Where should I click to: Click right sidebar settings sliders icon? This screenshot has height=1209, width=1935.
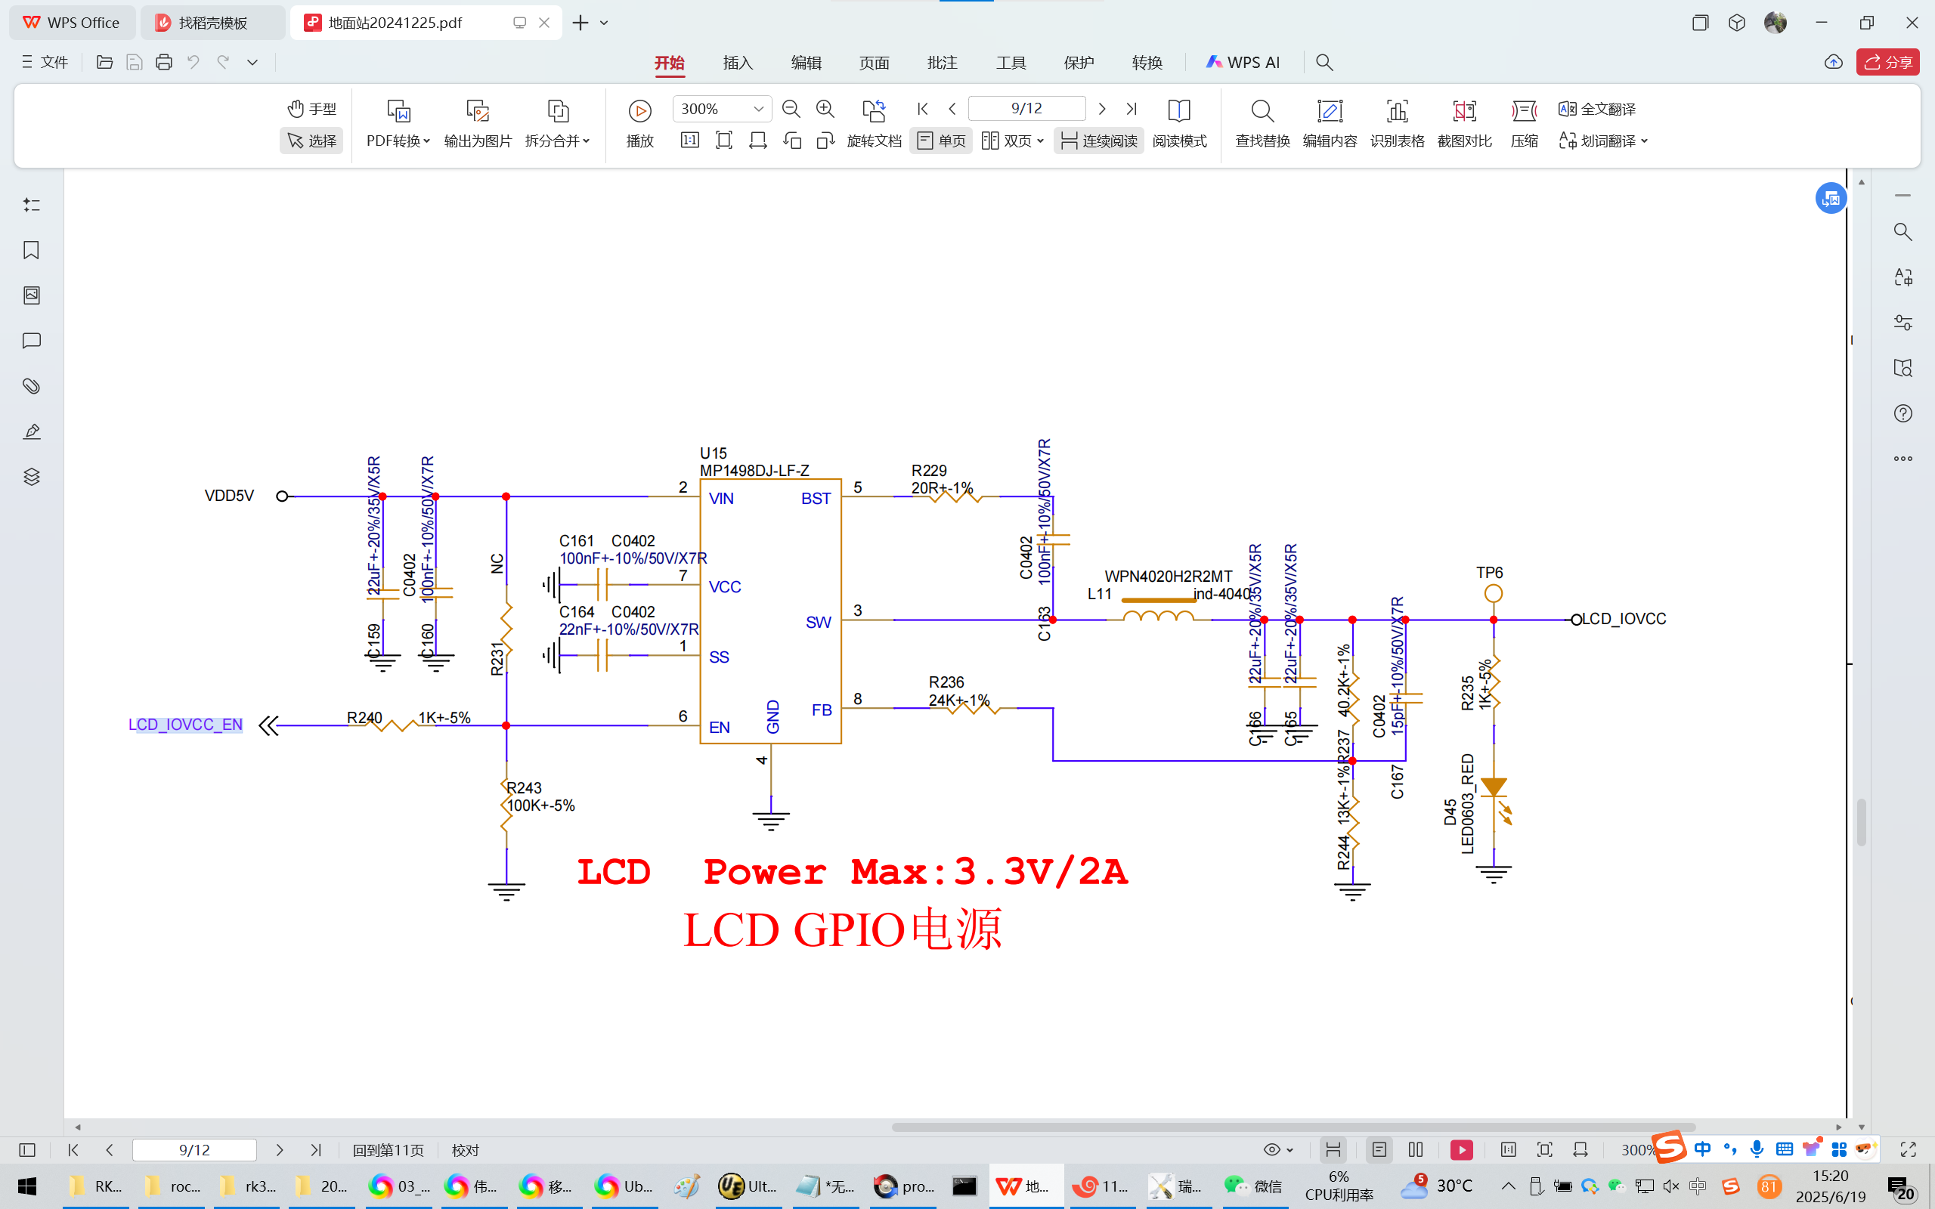(1903, 322)
